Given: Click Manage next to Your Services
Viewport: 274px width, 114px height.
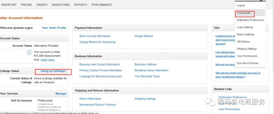Looking at the screenshot, I should click(61, 94).
